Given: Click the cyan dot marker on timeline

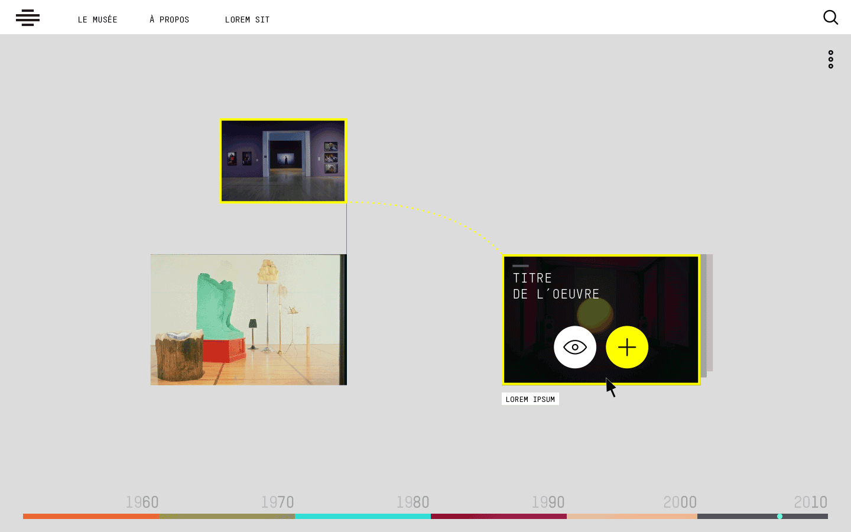Looking at the screenshot, I should [779, 516].
